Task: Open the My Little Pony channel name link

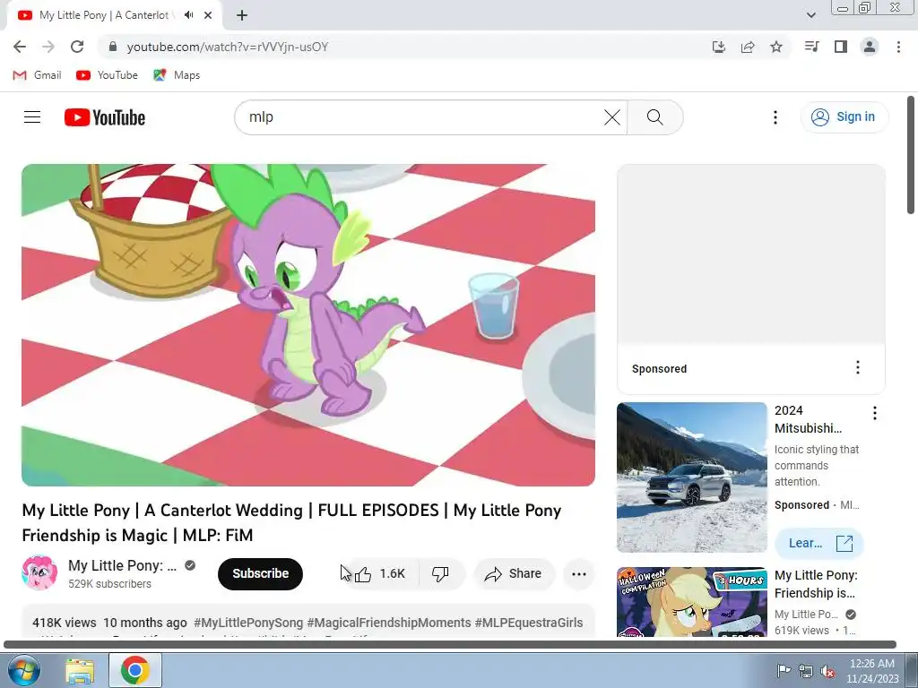Action: click(122, 566)
